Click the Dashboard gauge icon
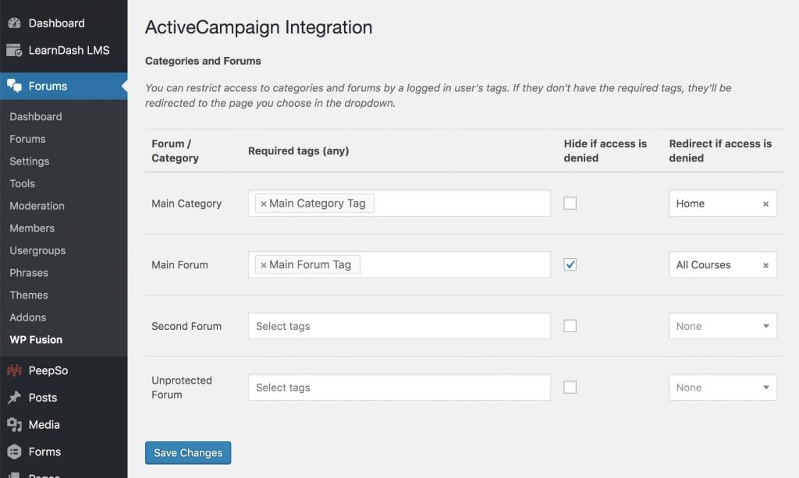Screen dimensions: 799x478 point(14,23)
